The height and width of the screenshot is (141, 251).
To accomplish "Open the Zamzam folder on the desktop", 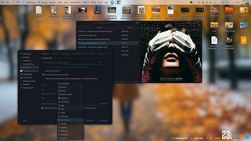I will (214, 12).
